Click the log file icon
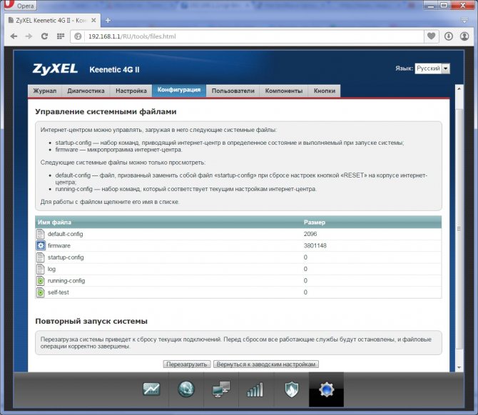Image resolution: width=478 pixels, height=415 pixels. (x=40, y=269)
